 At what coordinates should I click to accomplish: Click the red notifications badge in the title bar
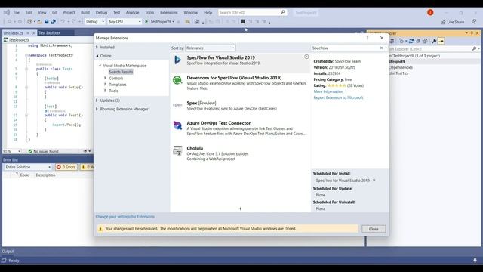click(x=430, y=12)
